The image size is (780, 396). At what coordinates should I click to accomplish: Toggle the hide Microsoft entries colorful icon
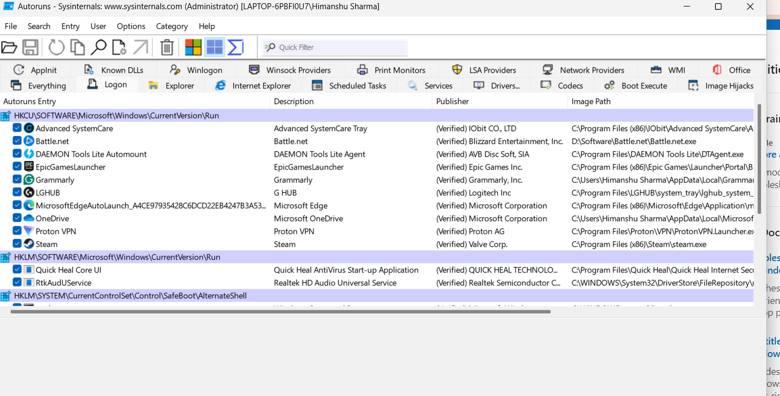pos(193,47)
